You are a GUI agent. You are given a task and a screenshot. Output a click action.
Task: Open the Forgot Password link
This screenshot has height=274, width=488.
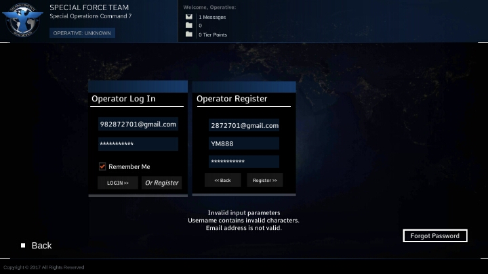(434, 236)
